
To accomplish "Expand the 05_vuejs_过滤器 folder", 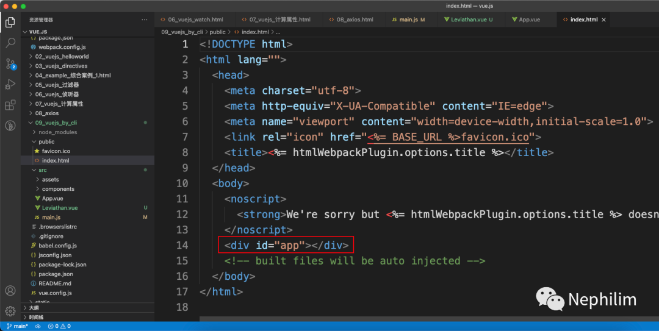I will pos(57,85).
